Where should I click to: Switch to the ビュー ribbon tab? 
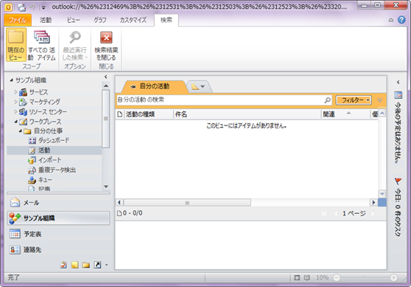click(x=73, y=20)
